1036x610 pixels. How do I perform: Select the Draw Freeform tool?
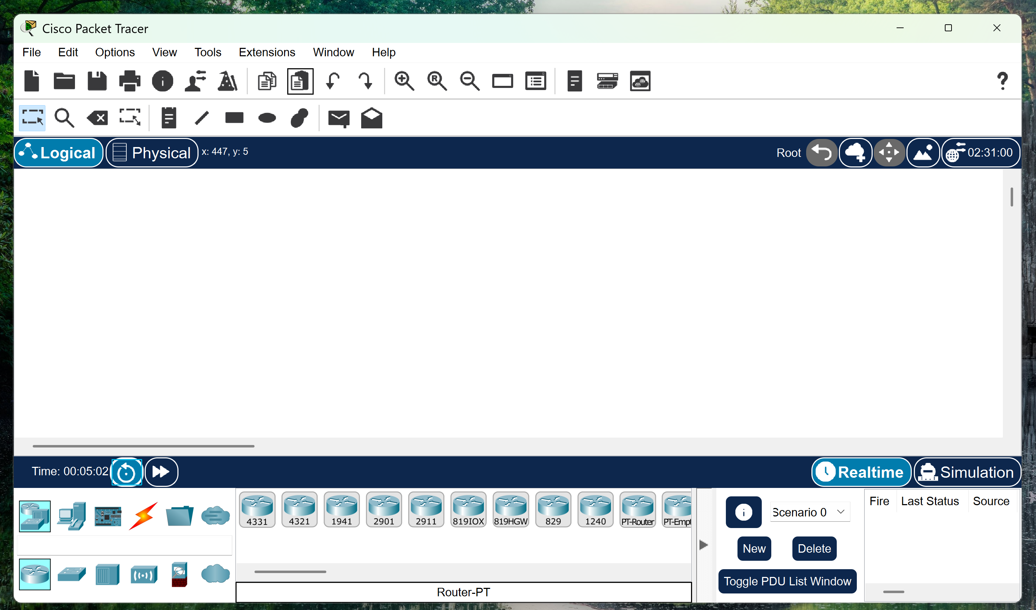pyautogui.click(x=300, y=119)
